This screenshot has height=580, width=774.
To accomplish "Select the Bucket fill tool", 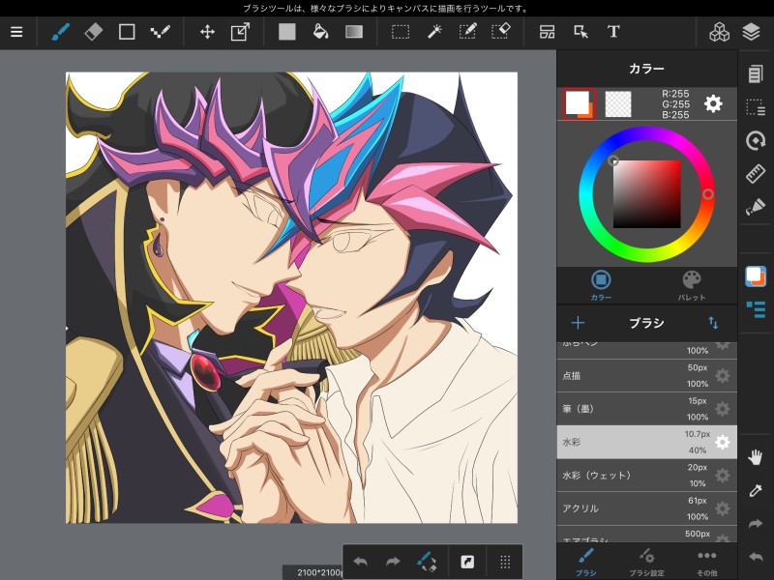I will tap(320, 32).
